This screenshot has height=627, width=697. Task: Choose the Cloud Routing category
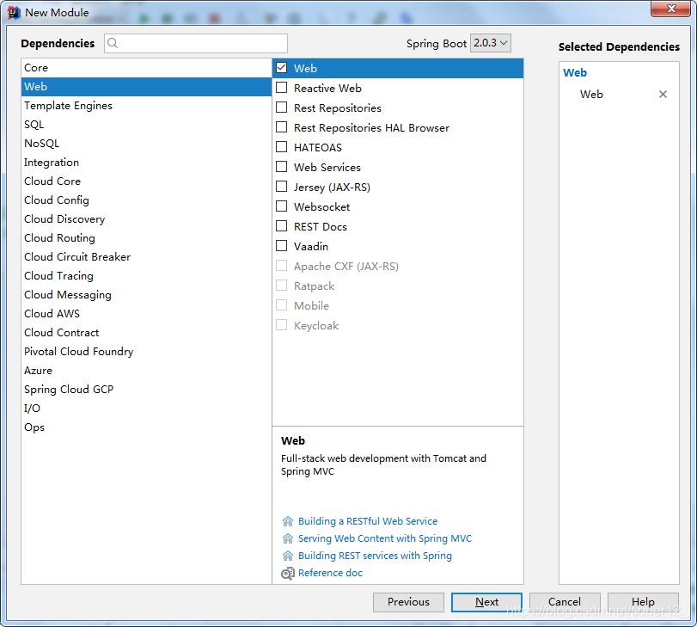pos(146,238)
